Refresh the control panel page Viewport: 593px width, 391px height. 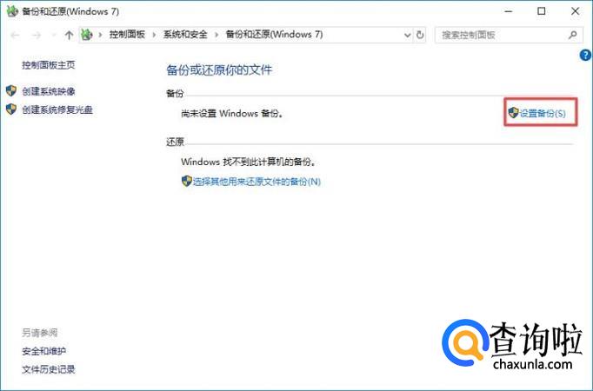[420, 35]
